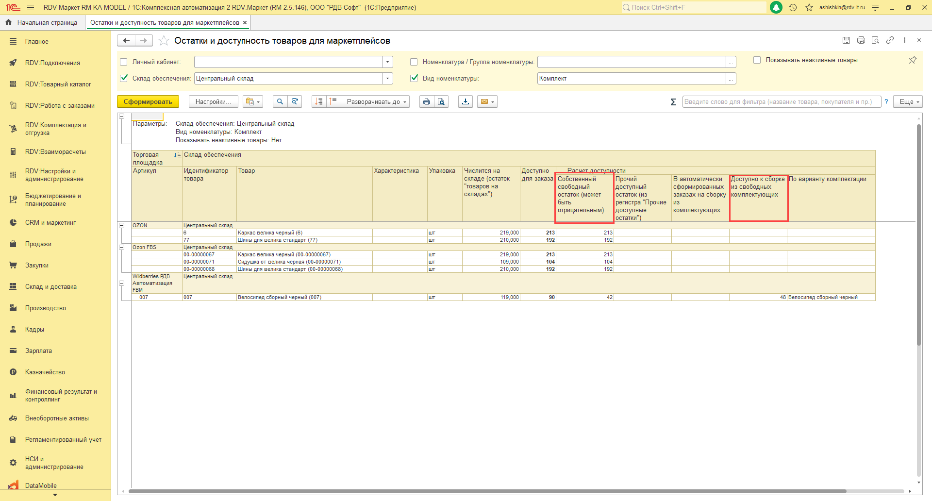932x501 pixels.
Task: Click the report filter word input field
Action: click(781, 102)
